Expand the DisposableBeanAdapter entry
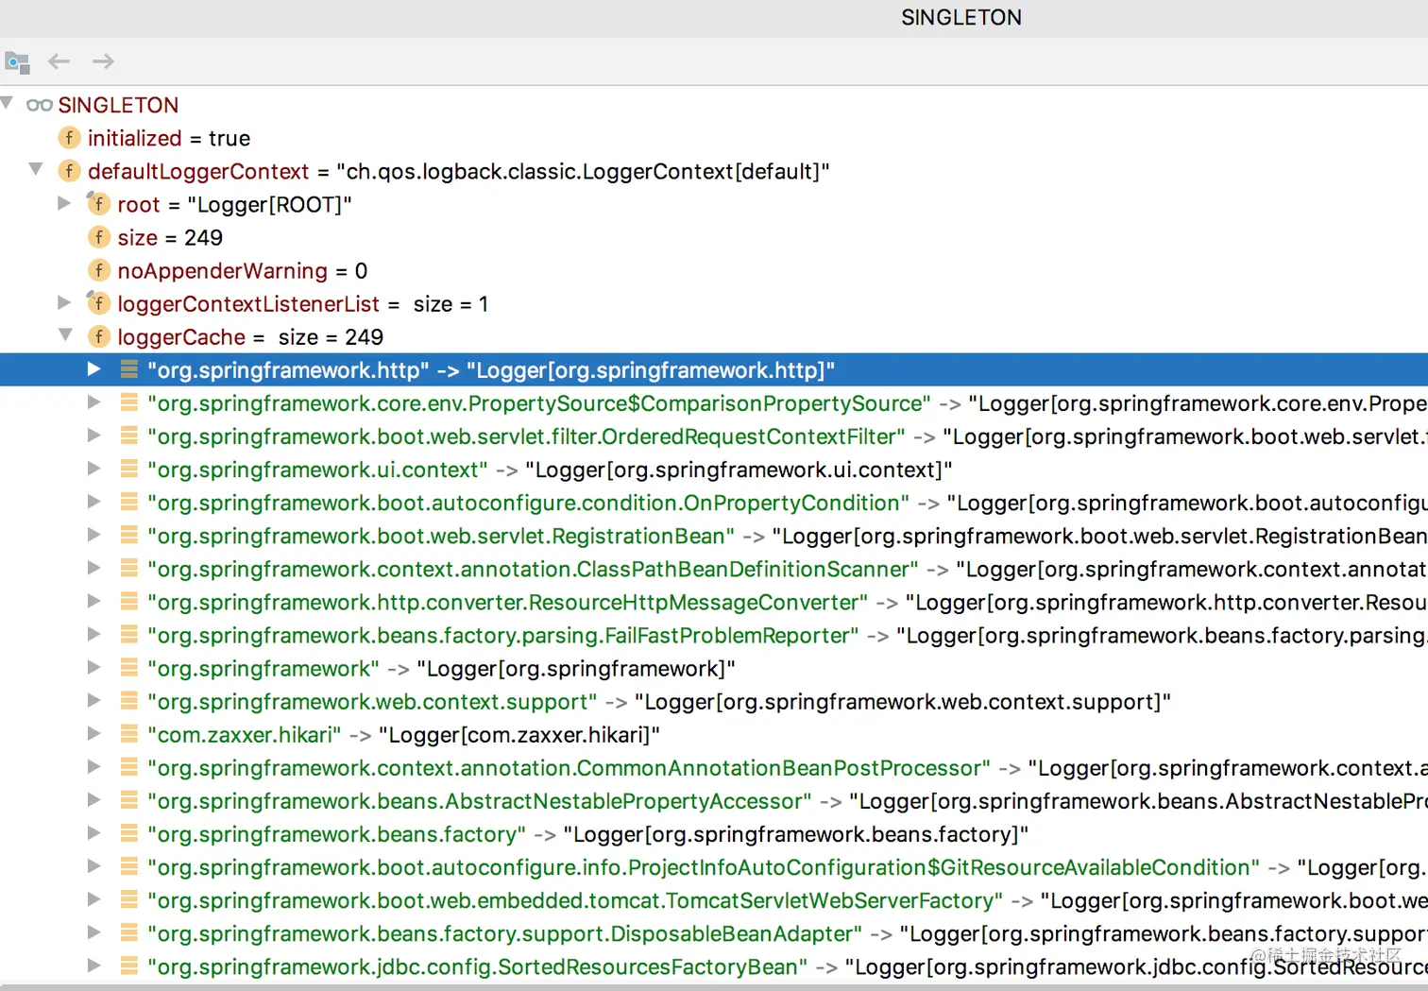The width and height of the screenshot is (1428, 991). tap(93, 931)
